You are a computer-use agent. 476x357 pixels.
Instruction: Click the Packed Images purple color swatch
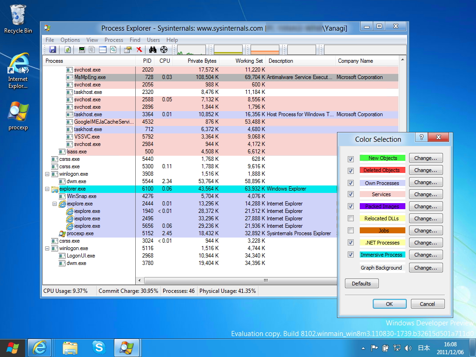coord(382,206)
